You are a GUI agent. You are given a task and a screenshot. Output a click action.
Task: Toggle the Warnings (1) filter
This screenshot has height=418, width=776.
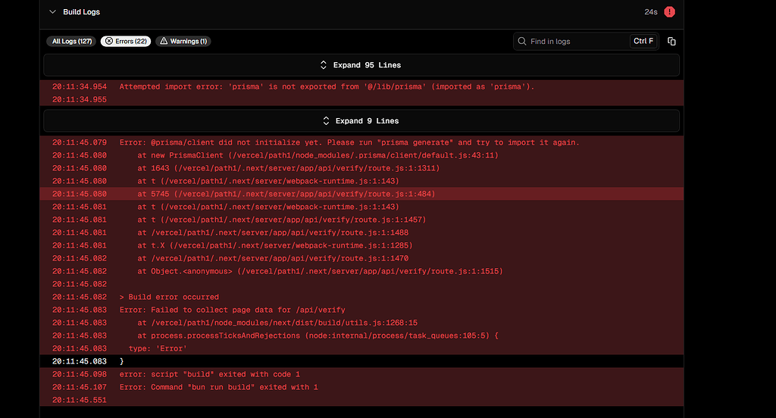(183, 41)
